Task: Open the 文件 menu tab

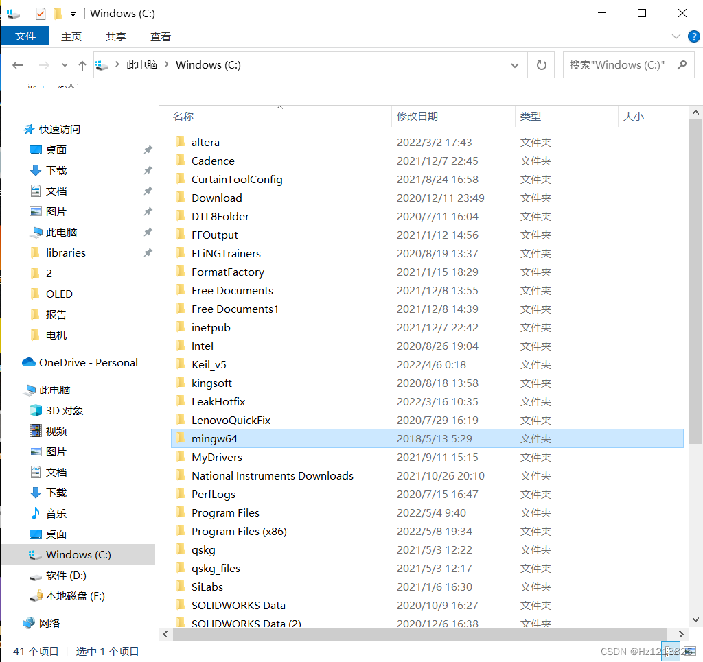Action: pos(25,36)
